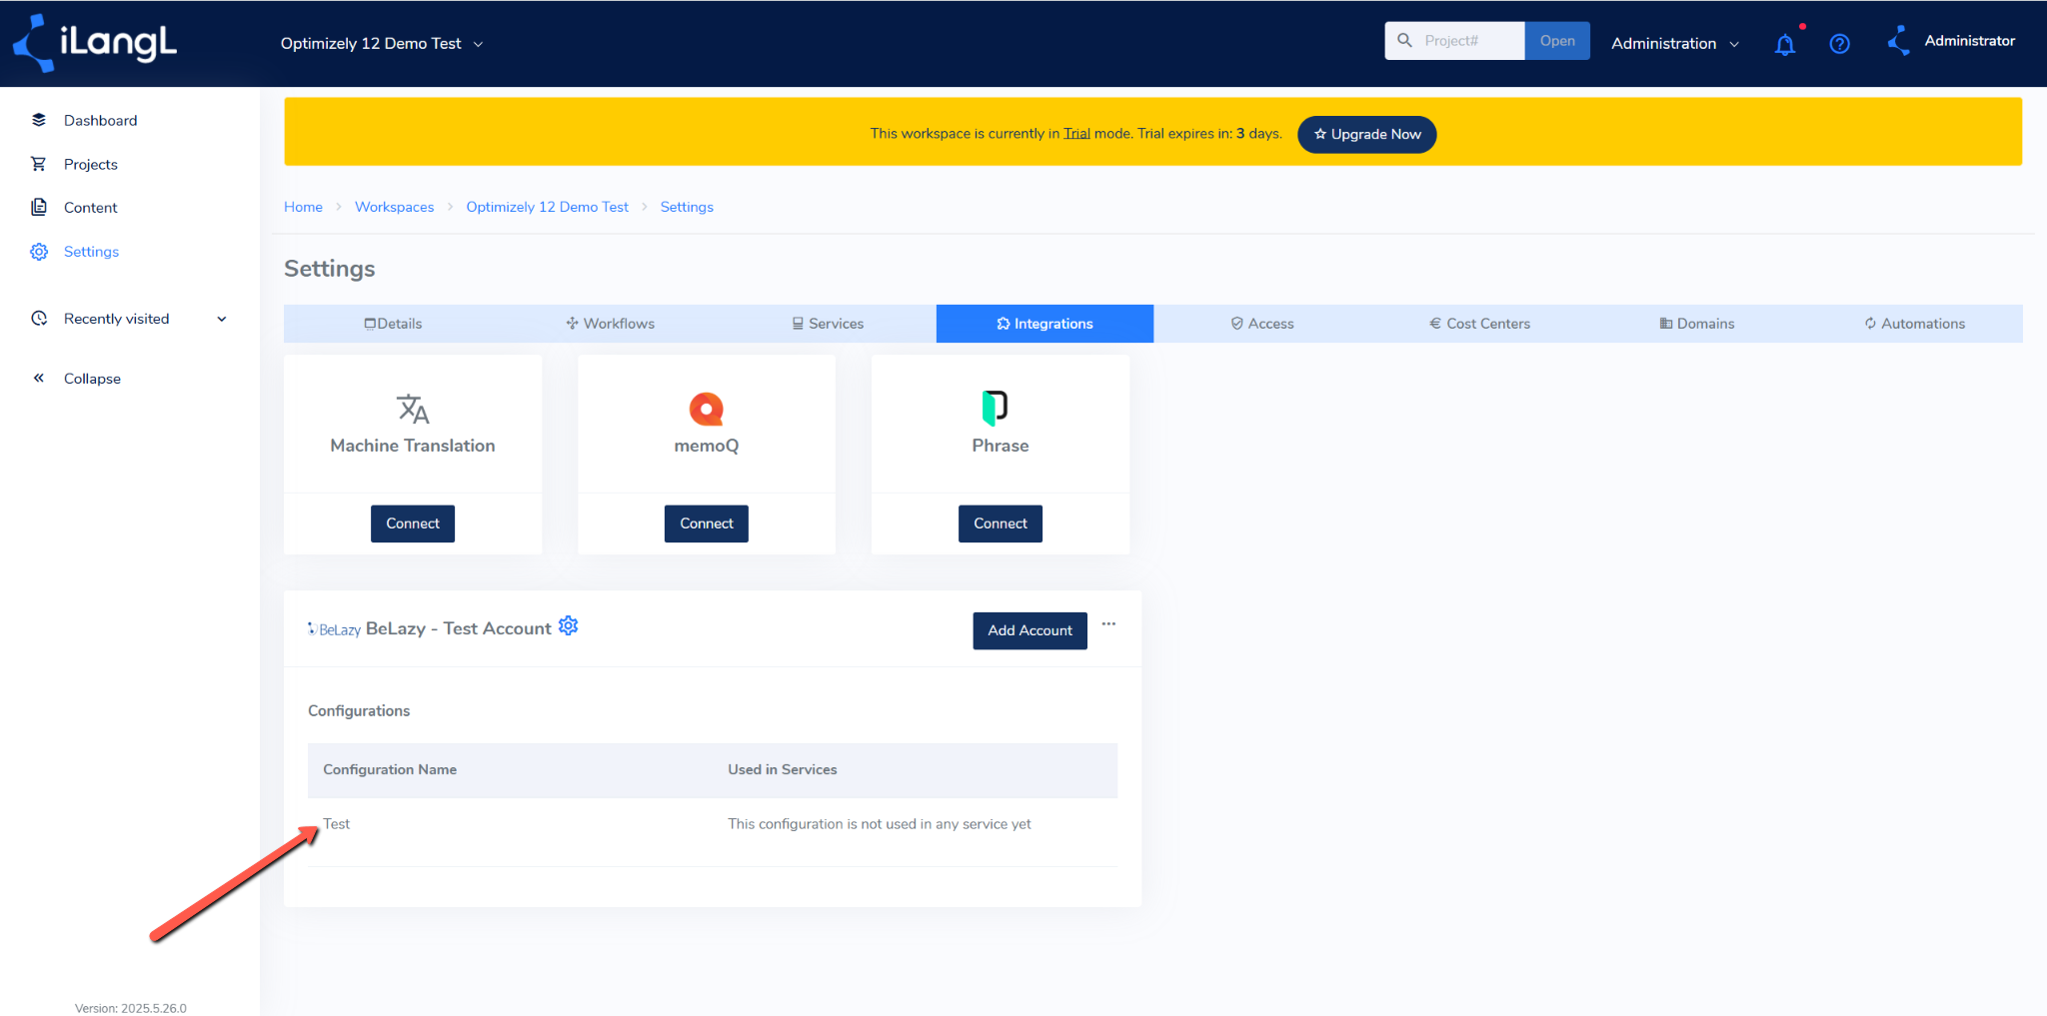The height and width of the screenshot is (1016, 2047).
Task: Open Dashboard from the sidebar
Action: pos(100,120)
